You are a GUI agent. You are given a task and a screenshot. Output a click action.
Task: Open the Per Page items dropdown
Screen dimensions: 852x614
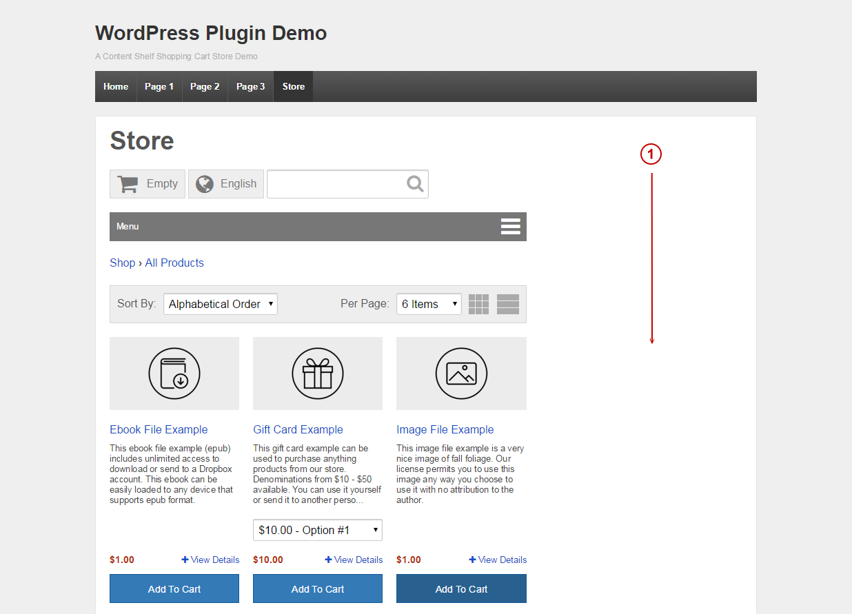coord(429,304)
